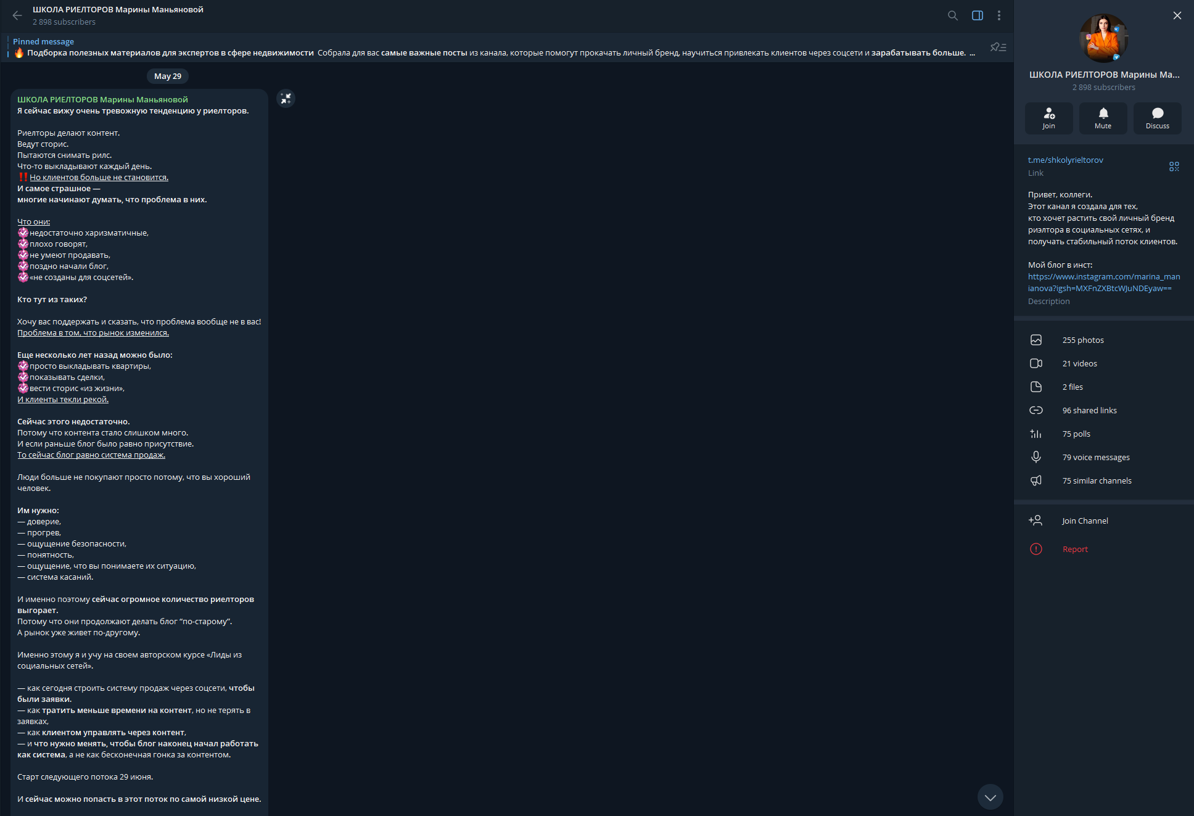Image resolution: width=1194 pixels, height=816 pixels.
Task: Click the video camera icon
Action: pyautogui.click(x=1036, y=363)
